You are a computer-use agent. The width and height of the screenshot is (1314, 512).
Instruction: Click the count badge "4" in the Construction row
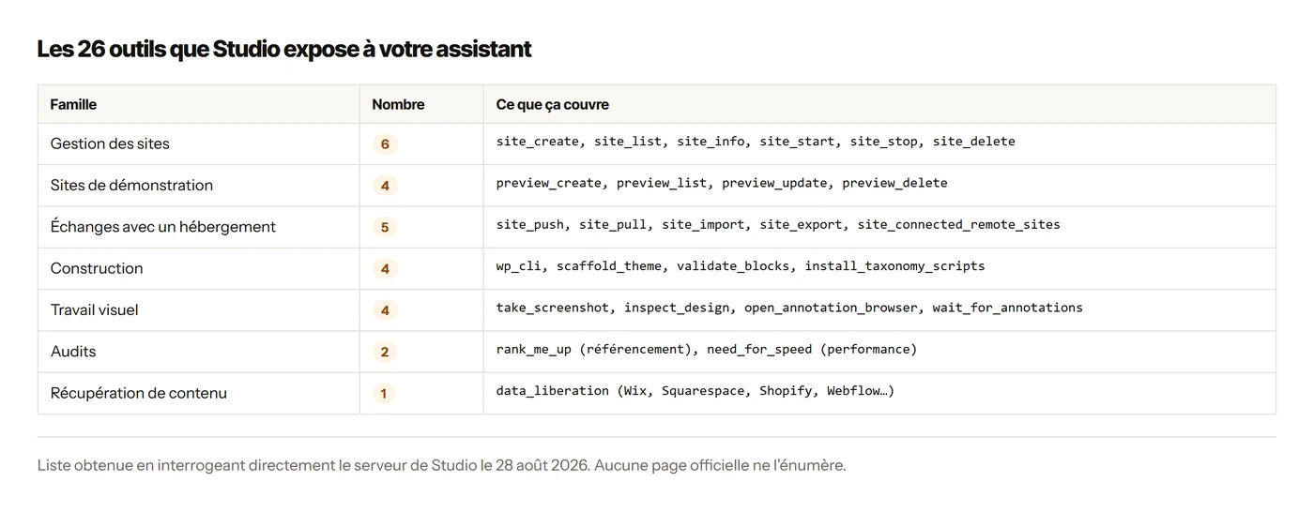pyautogui.click(x=385, y=269)
